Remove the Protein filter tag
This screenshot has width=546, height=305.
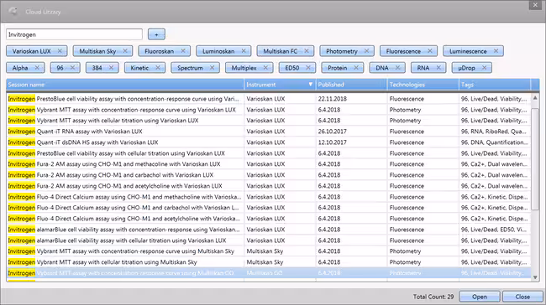tap(356, 68)
